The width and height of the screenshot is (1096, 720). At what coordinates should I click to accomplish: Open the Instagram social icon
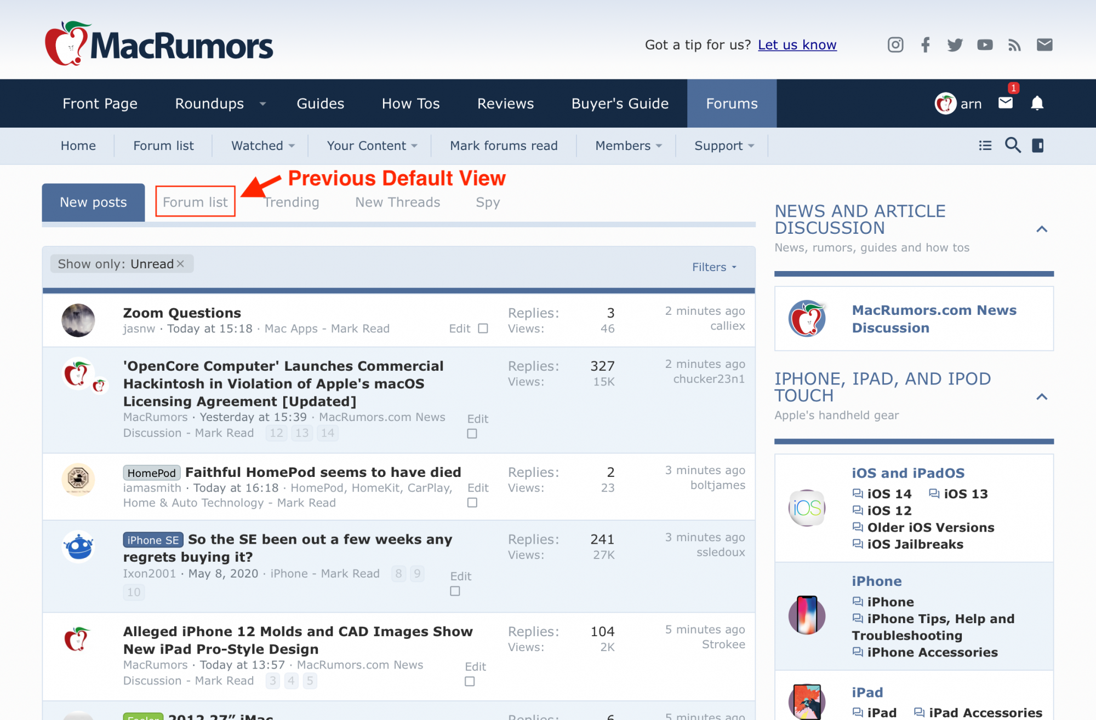coord(895,45)
